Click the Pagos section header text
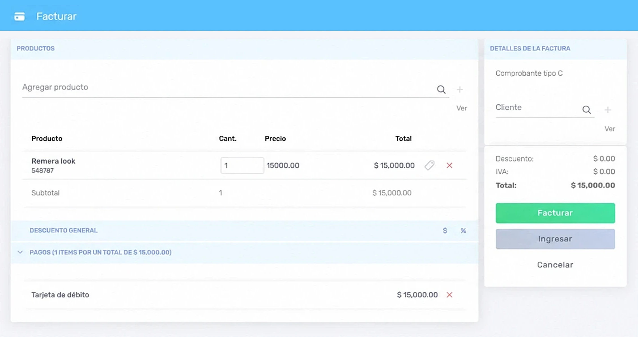 (101, 252)
